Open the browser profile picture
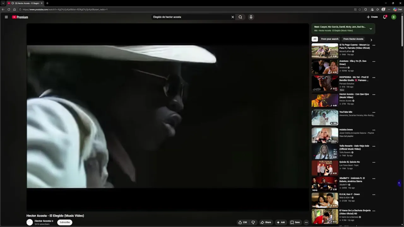This screenshot has width=404, height=227. coord(383,9)
